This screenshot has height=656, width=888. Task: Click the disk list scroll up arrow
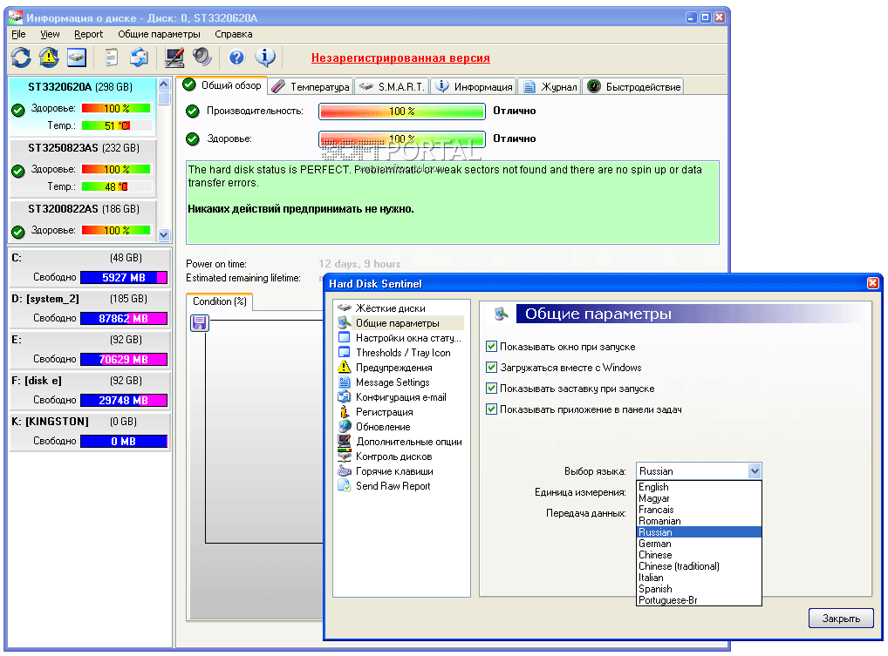pyautogui.click(x=164, y=85)
